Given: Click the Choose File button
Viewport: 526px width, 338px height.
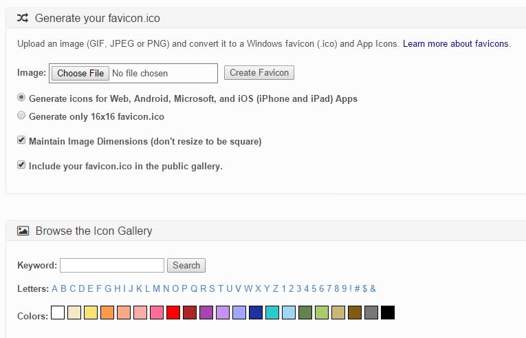Looking at the screenshot, I should (80, 73).
